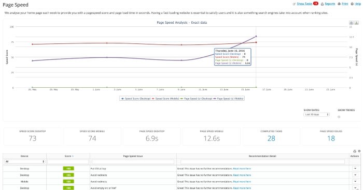Screen dimensions: 363x190
Task: Open Read more here for Avoid empty src
Action: coord(242,188)
